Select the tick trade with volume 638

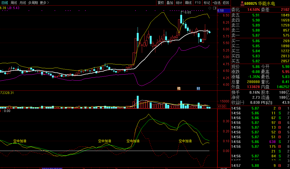click(260, 142)
